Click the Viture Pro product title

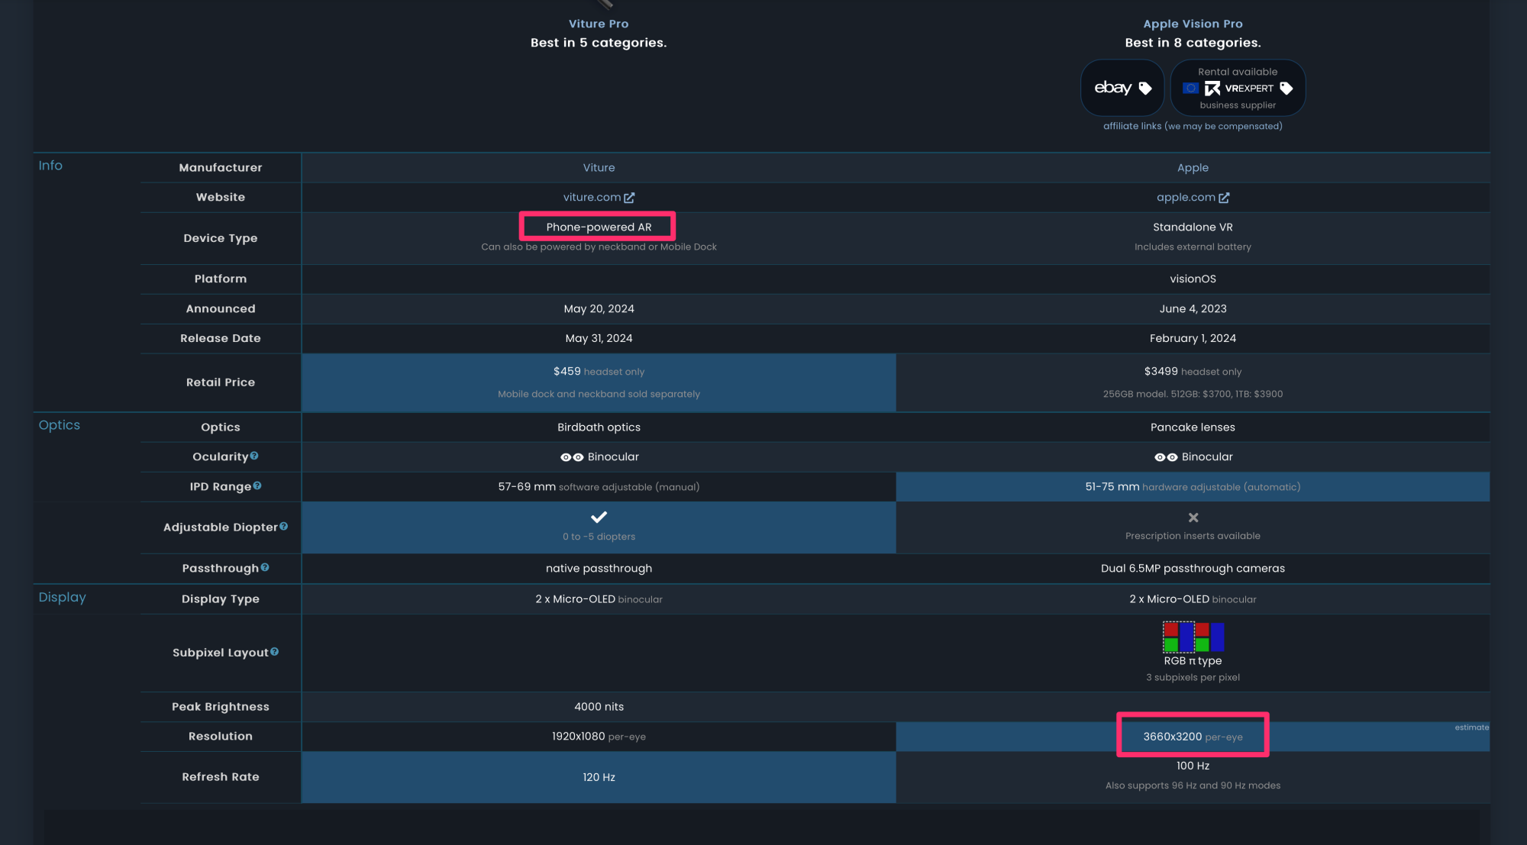(599, 24)
